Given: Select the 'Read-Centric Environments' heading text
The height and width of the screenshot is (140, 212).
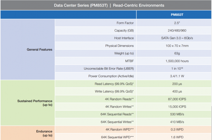Looking at the screenshot, I should tap(138, 5).
